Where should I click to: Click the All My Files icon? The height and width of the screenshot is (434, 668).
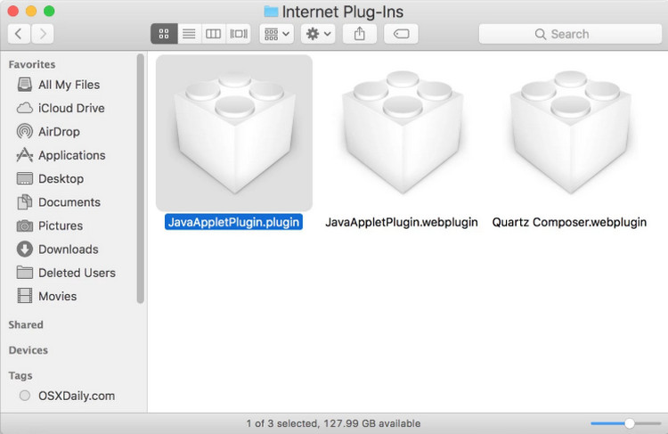[25, 85]
